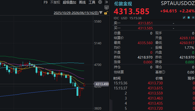
Task: Click the date range 2025/10/29-2026/06/15 link
Action: pos(76,13)
